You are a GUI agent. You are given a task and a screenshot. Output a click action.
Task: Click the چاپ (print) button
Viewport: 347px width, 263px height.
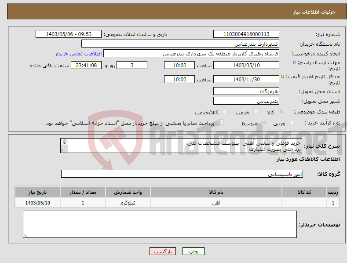point(194,252)
